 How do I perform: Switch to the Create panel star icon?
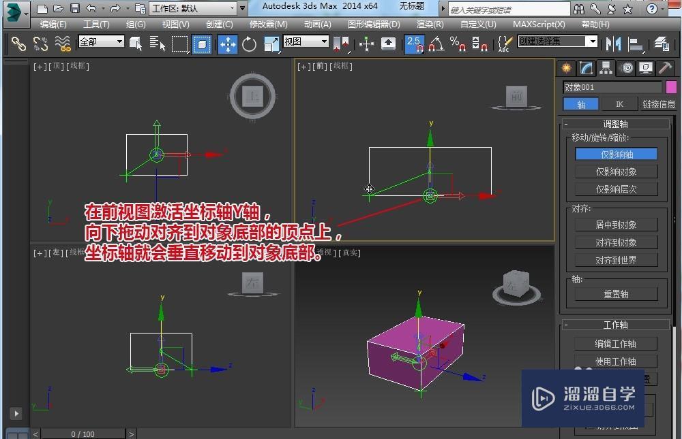click(565, 68)
